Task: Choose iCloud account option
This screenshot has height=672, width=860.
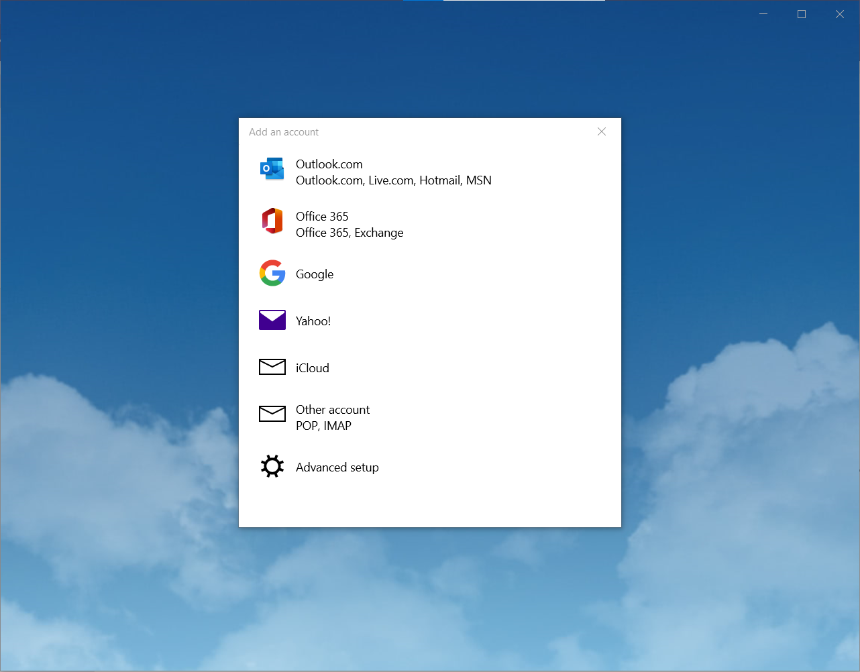Action: tap(430, 368)
